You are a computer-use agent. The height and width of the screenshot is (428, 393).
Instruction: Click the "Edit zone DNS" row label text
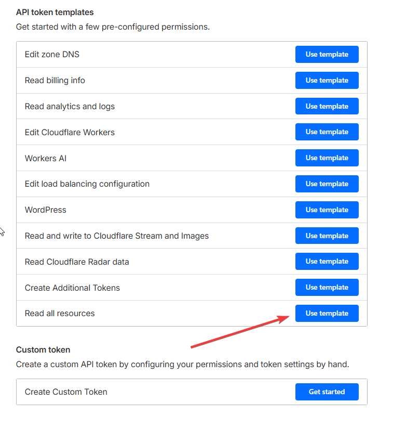(x=52, y=55)
